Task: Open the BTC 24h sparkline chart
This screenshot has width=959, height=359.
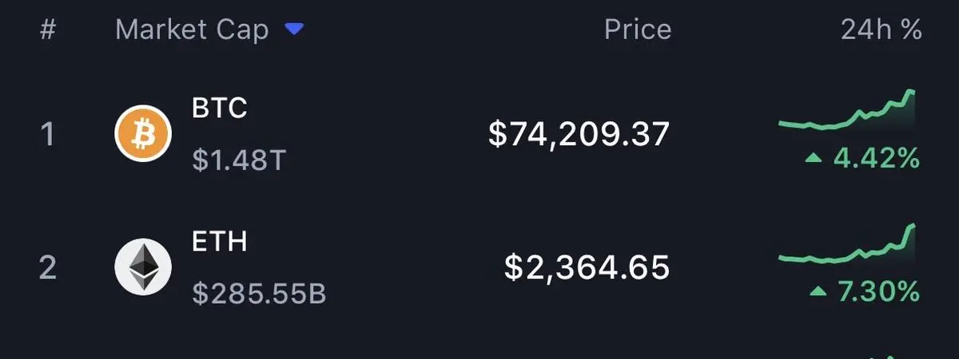Action: (x=847, y=113)
